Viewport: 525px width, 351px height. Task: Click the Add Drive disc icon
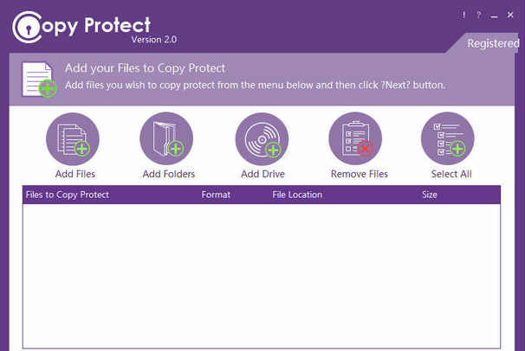262,139
